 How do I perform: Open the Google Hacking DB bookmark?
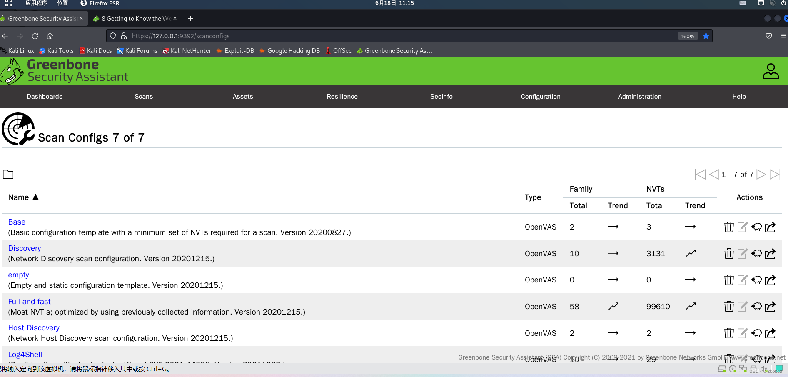coord(289,51)
